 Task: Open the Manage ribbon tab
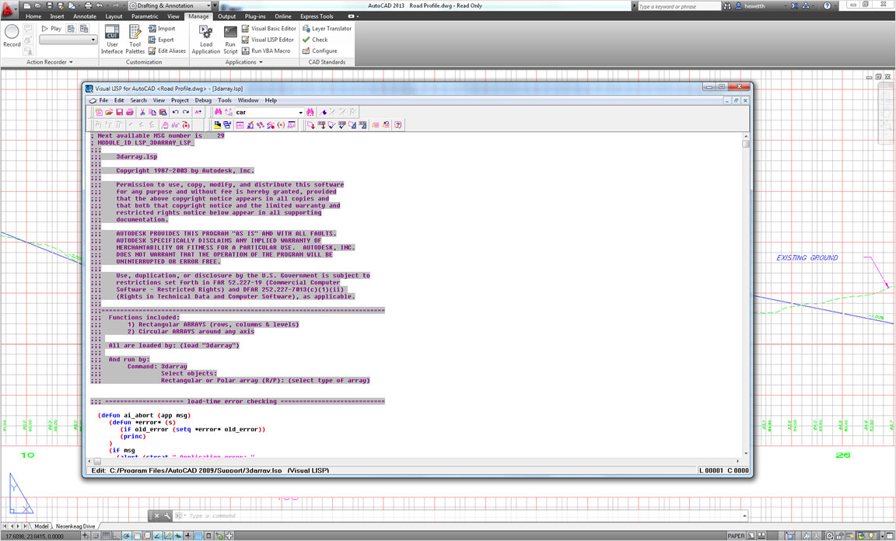coord(198,16)
